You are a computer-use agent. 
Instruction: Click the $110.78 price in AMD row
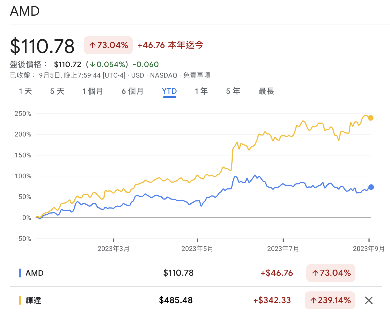pos(179,273)
